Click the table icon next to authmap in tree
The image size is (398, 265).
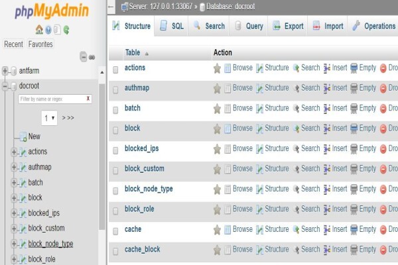pos(23,168)
